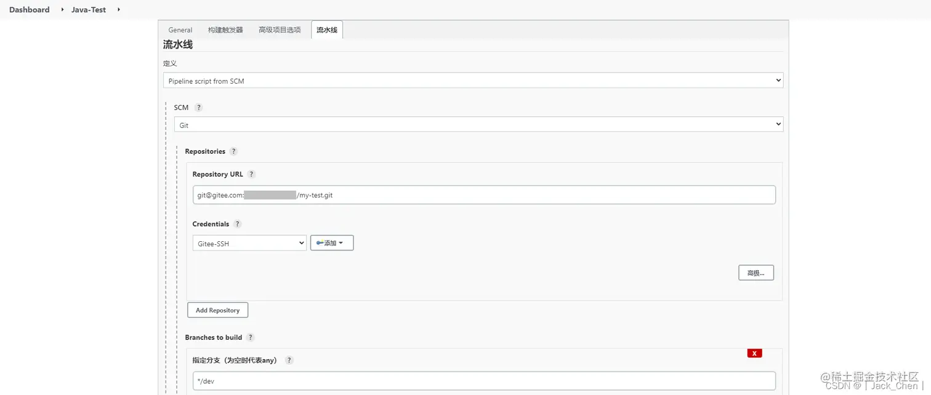Switch to the General tab

180,30
